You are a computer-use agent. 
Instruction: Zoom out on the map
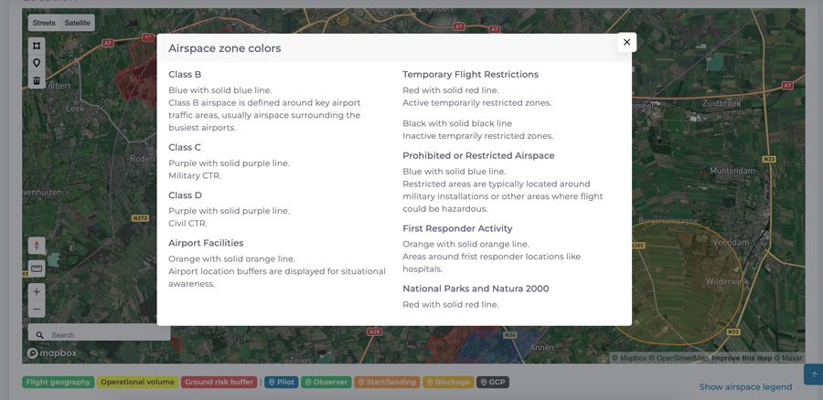(37, 310)
